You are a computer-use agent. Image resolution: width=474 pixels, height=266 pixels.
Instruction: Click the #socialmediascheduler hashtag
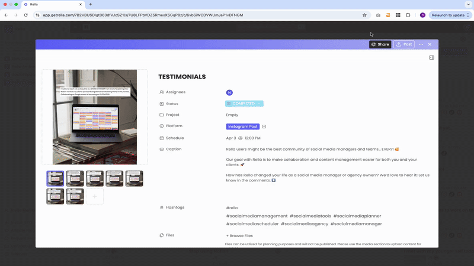point(252,224)
